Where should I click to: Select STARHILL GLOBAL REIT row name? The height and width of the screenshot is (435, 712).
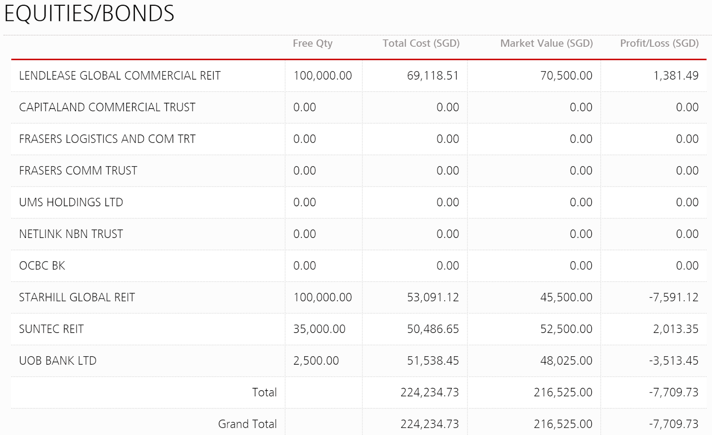[77, 297]
